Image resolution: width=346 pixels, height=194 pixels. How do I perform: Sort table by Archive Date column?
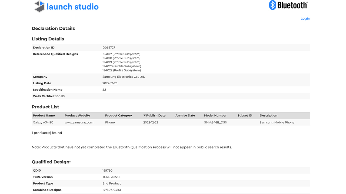[185, 116]
